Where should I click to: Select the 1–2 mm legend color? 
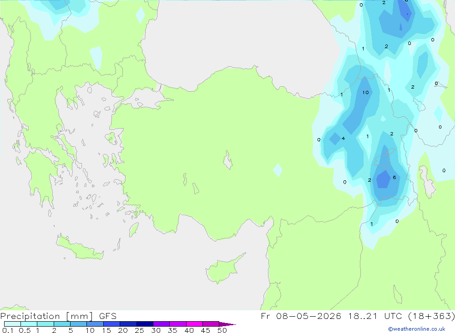[45, 324]
